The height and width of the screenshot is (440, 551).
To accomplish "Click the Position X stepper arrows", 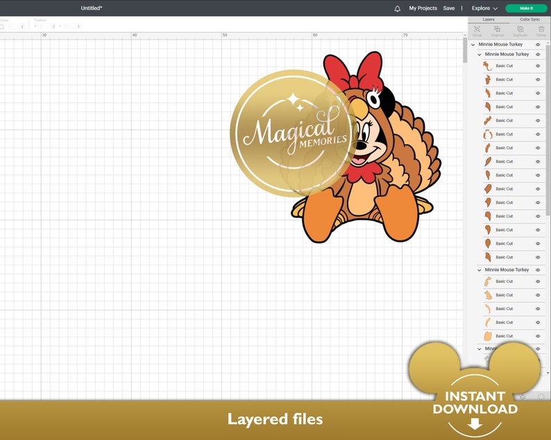I will (53, 26).
